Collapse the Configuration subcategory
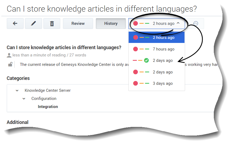This screenshot has width=232, height=145. tap(24, 99)
